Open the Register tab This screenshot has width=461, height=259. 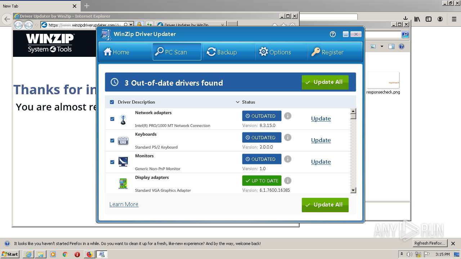point(333,52)
